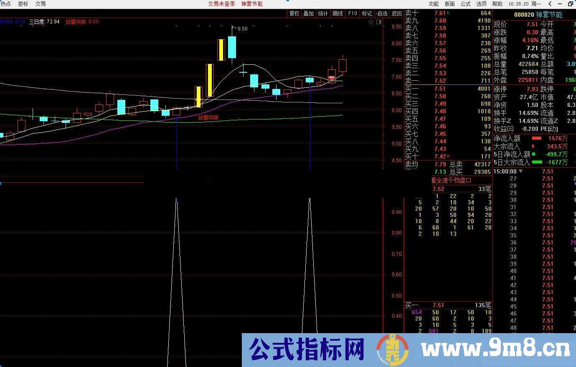Viewport: 576px width, 367px height.
Task: Click the 7.52 33笔 sell queue header
Action: [462, 189]
